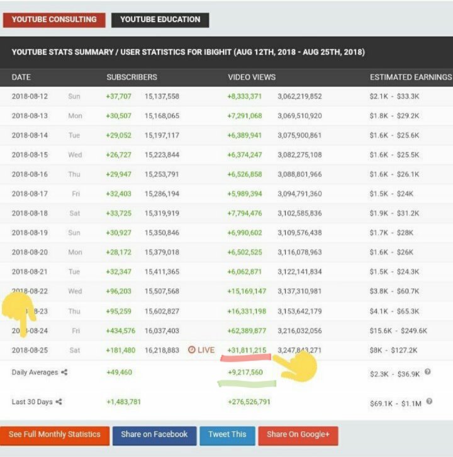Click last 30 days subscribers +1,483,781
The width and height of the screenshot is (453, 457).
tap(123, 402)
